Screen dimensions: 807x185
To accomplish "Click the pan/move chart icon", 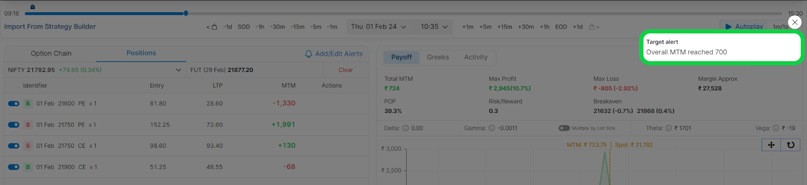I will coord(771,145).
